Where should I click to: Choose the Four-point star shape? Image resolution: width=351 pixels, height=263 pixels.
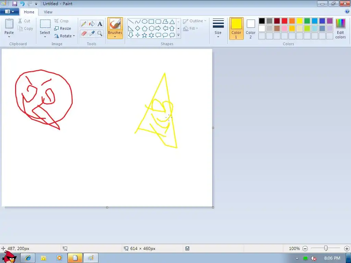coord(138,35)
